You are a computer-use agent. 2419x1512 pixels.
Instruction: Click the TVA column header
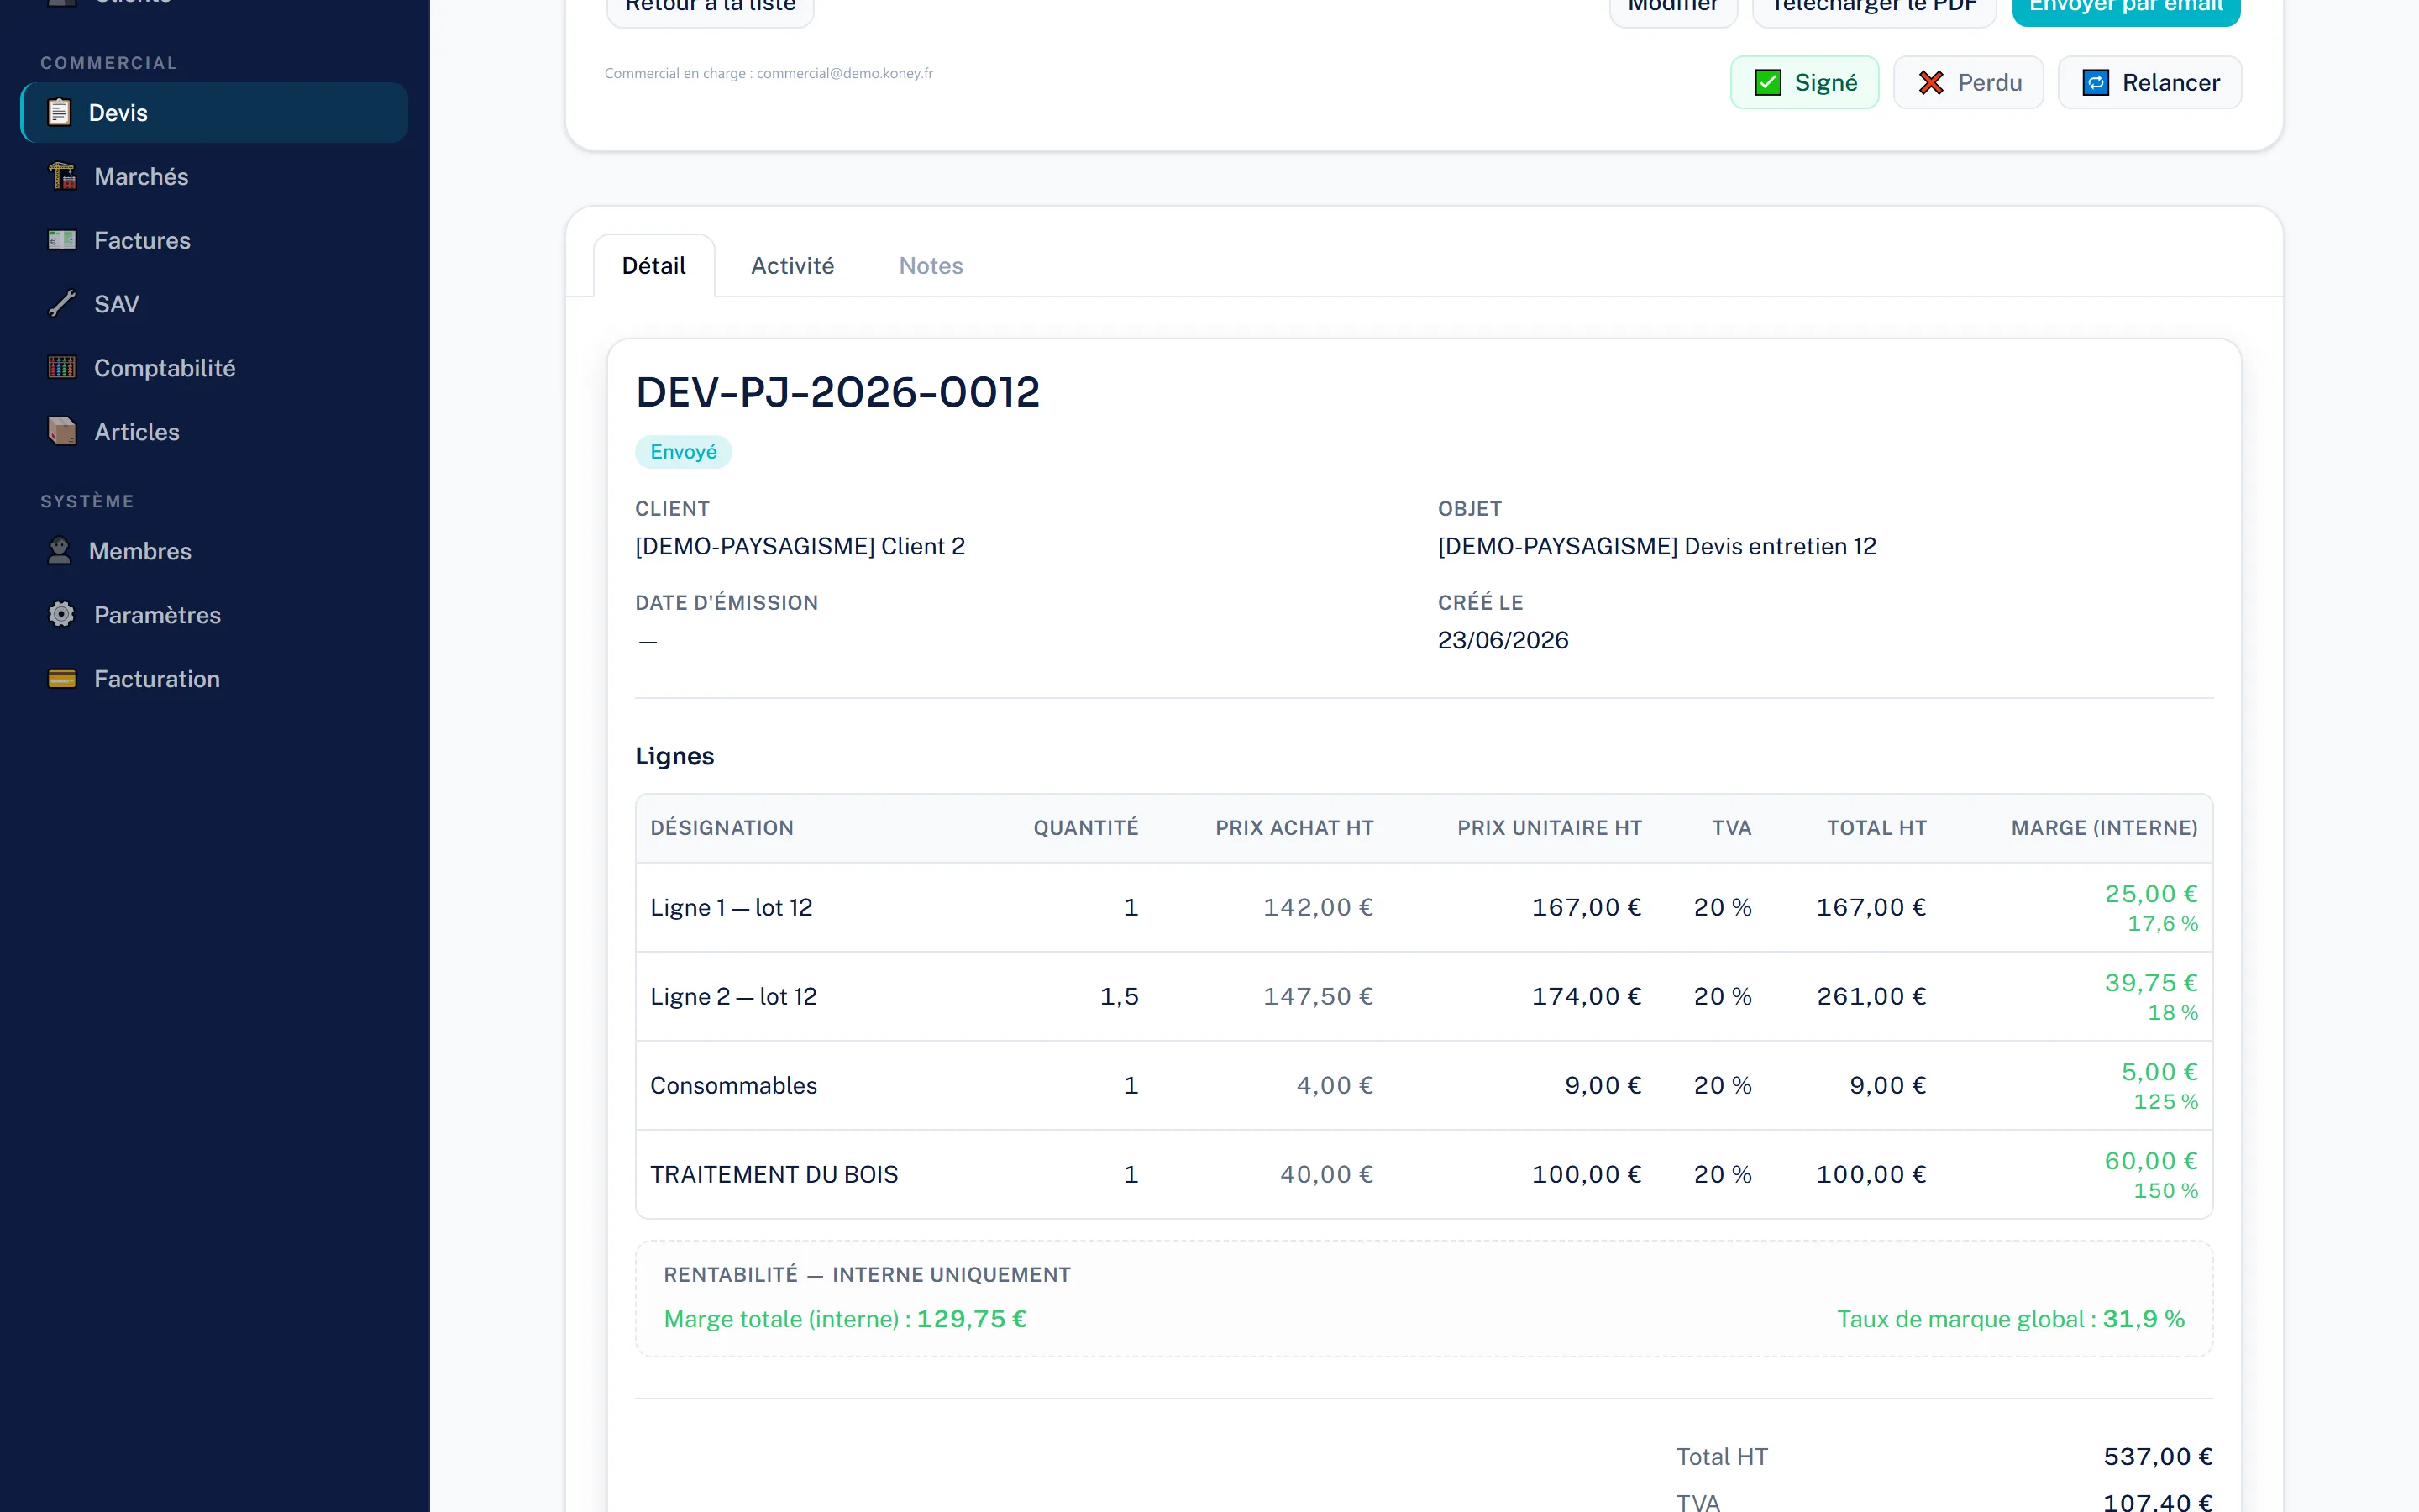pyautogui.click(x=1731, y=828)
